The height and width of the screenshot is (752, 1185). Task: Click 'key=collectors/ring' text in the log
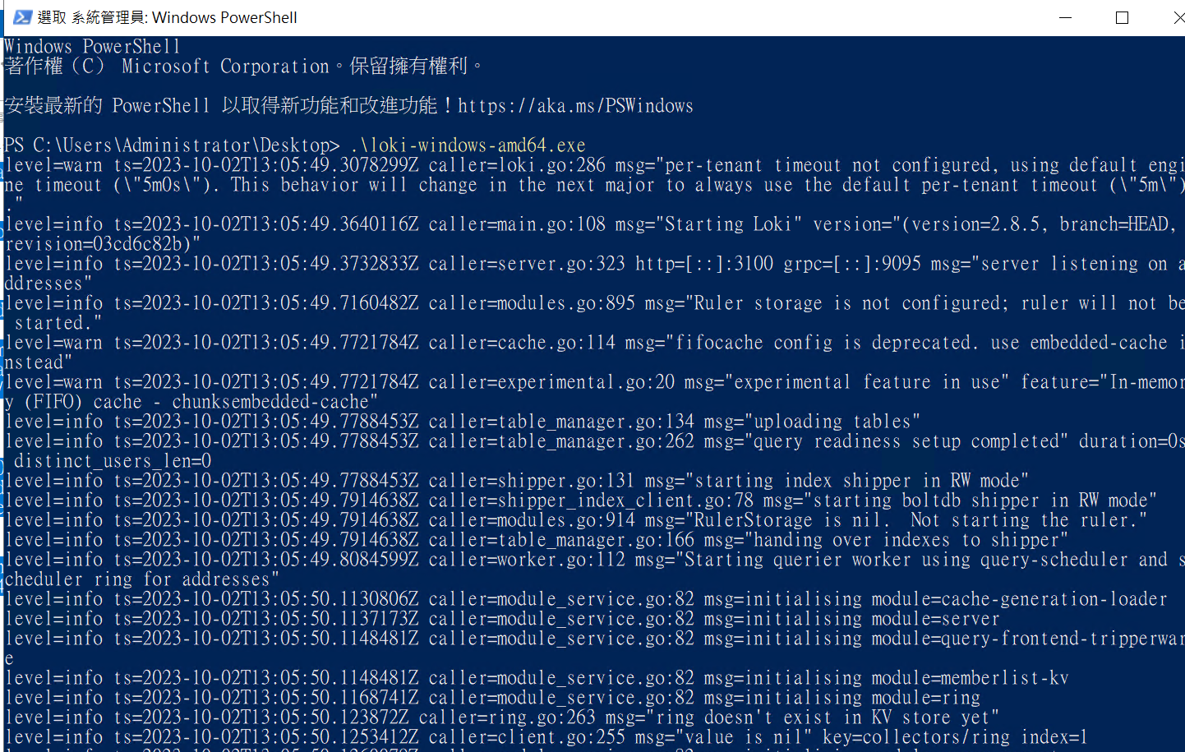[x=916, y=737]
